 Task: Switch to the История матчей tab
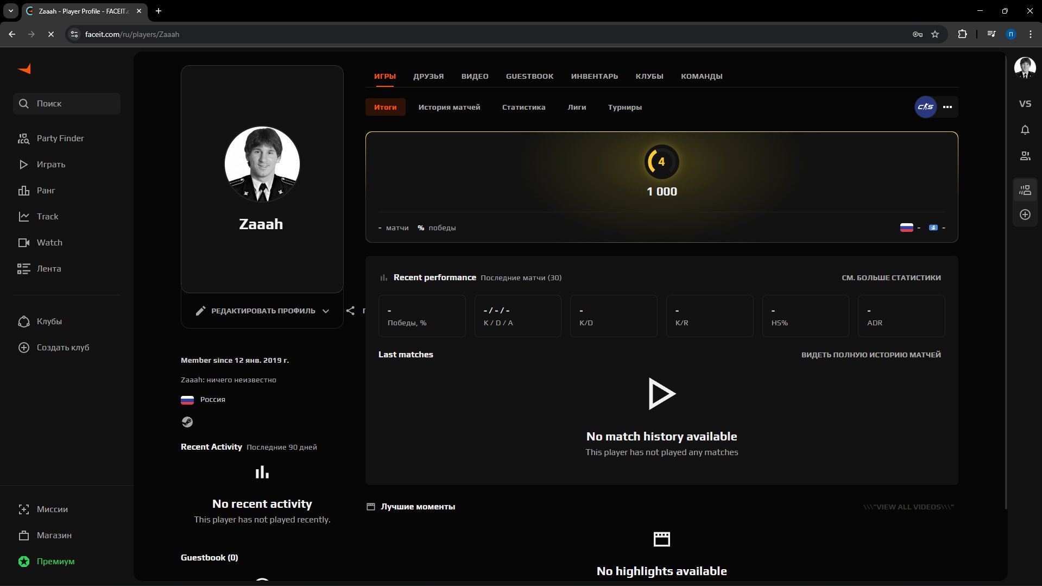pyautogui.click(x=449, y=107)
